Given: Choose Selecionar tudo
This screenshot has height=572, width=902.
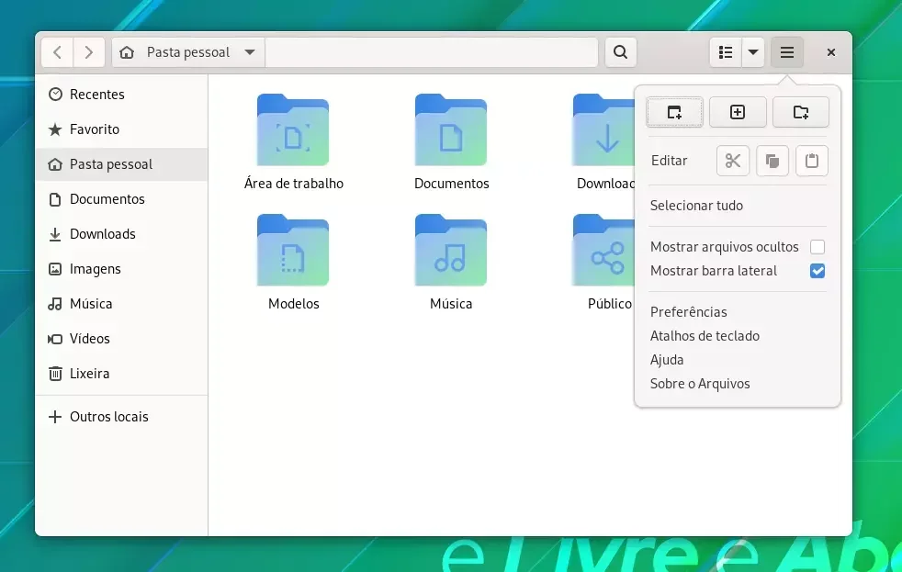Looking at the screenshot, I should [x=696, y=206].
